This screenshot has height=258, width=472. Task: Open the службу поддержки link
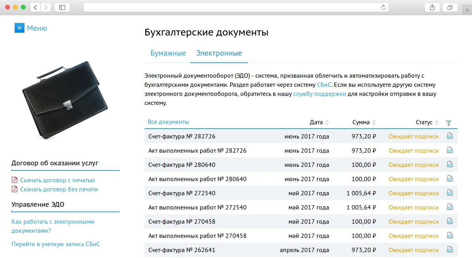(320, 94)
